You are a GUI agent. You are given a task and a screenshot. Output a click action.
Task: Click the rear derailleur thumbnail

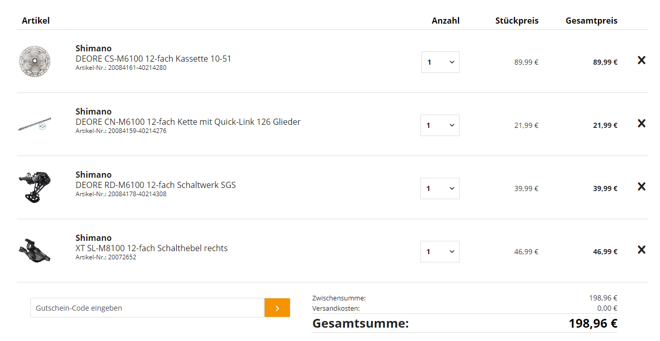click(35, 187)
